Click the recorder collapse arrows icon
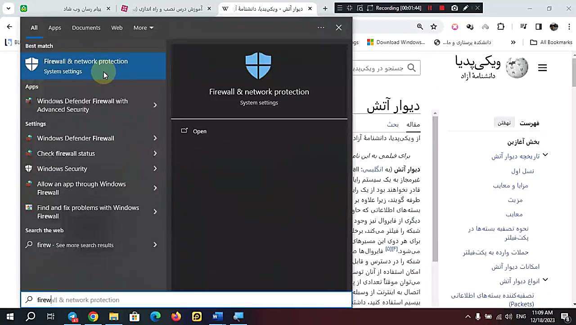Screen dimensions: 576x325 coord(350,8)
